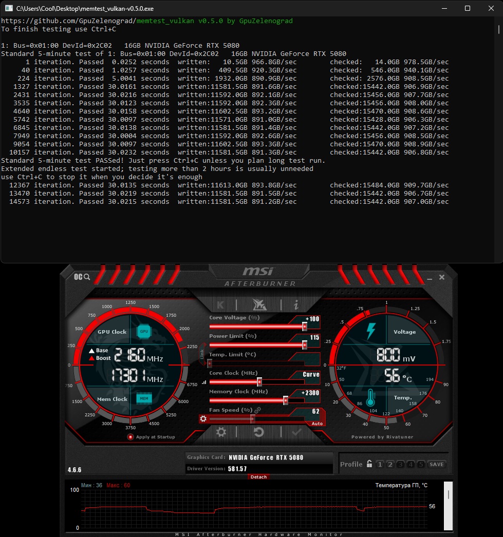Open the Afterburner information (i) panel
Screen dimensions: 503x537
pyautogui.click(x=296, y=304)
